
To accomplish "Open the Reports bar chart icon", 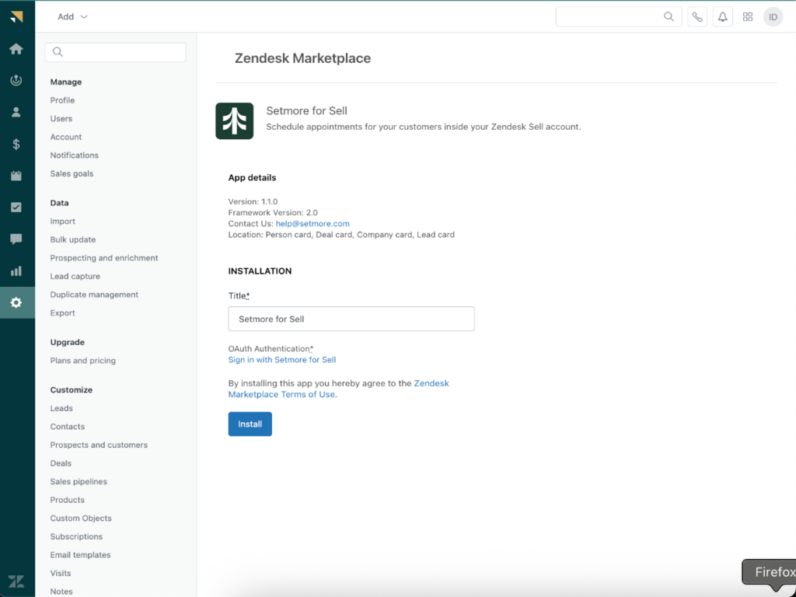I will pos(16,271).
